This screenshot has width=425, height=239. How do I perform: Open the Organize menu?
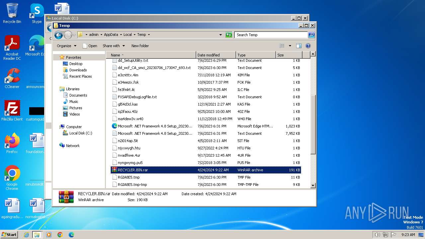(x=66, y=46)
